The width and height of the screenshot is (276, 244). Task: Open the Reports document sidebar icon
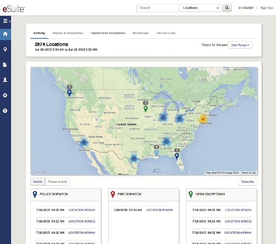pos(5,64)
